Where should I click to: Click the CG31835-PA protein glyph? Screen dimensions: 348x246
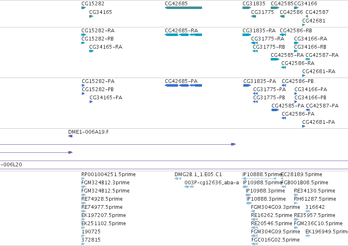pos(247,85)
